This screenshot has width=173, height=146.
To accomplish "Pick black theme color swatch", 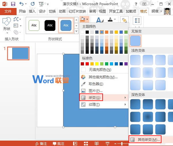I will [87, 32].
